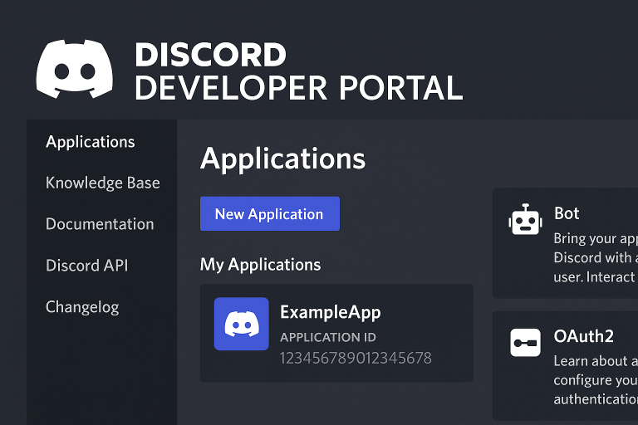Image resolution: width=638 pixels, height=425 pixels.
Task: Click the Bot description starting 'Bring your'
Action: tap(596, 258)
